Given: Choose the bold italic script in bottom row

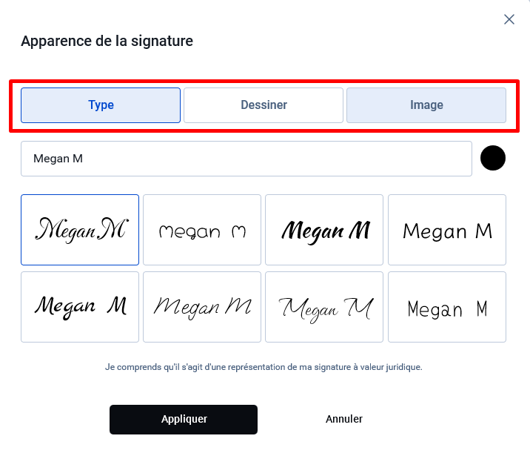Looking at the screenshot, I should tap(80, 307).
